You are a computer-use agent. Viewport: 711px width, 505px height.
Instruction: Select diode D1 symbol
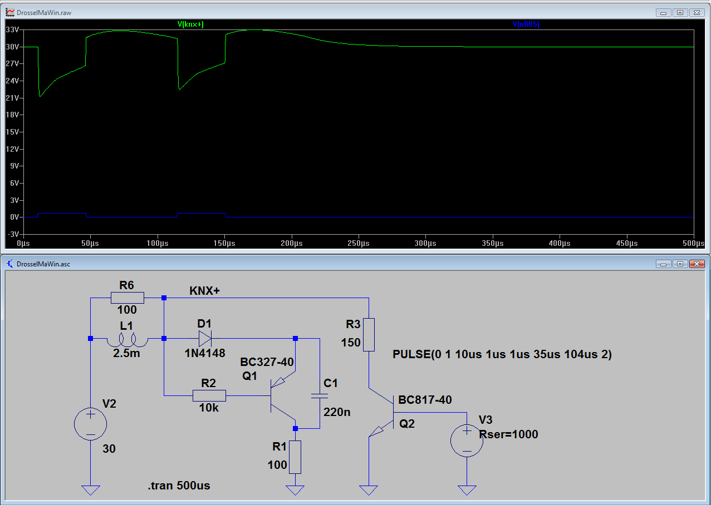[x=204, y=338]
